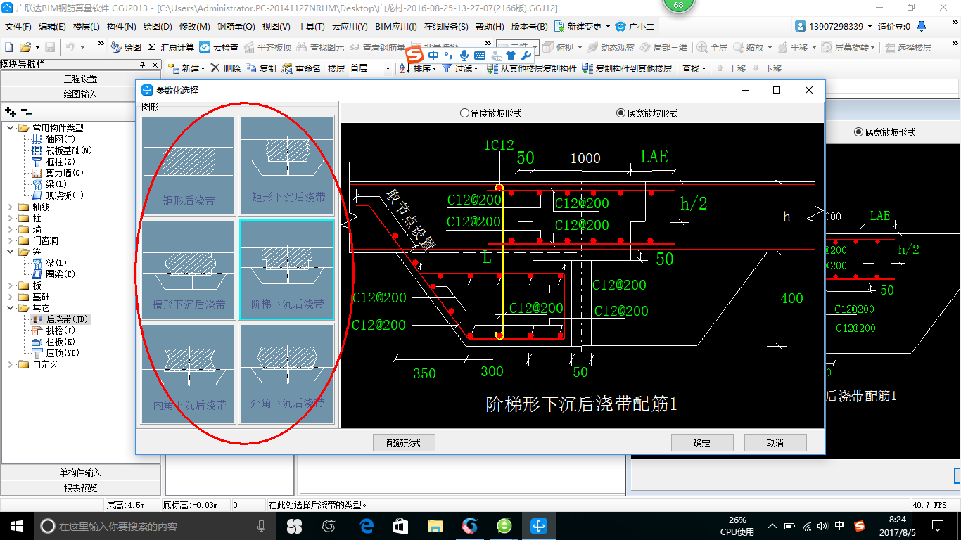Viewport: 961px width, 540px height.
Task: Click 复制构件到其他楼层 icon
Action: pos(587,68)
